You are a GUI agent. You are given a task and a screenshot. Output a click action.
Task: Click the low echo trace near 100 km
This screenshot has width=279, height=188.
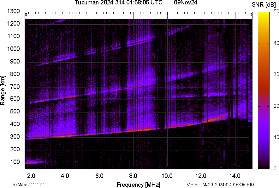(x=33, y=162)
